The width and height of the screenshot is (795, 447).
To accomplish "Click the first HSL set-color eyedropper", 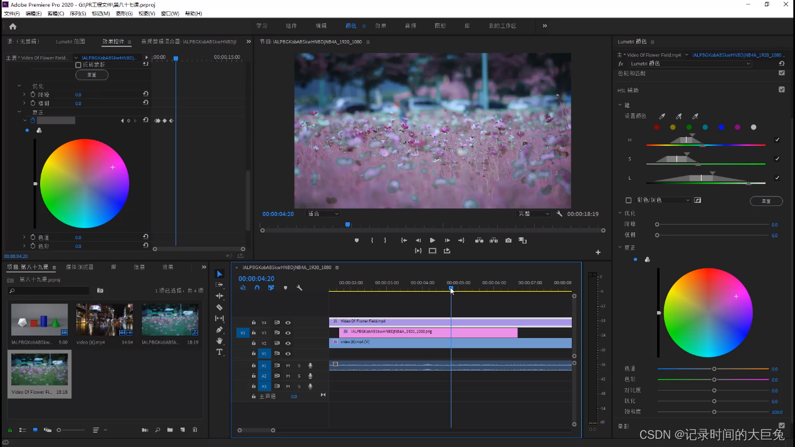I will pos(662,116).
